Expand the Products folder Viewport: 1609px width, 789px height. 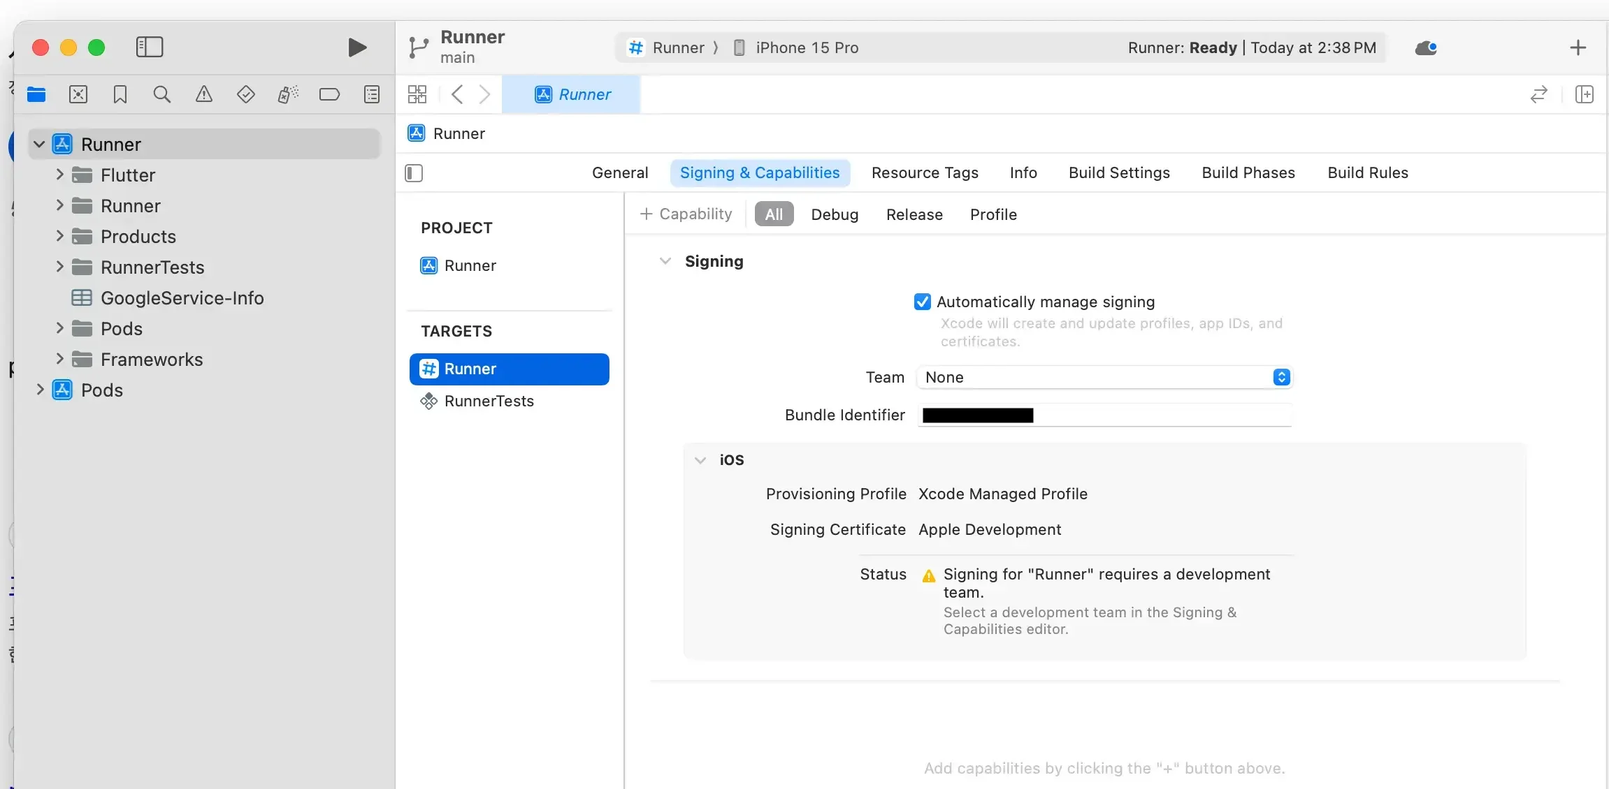(x=59, y=236)
